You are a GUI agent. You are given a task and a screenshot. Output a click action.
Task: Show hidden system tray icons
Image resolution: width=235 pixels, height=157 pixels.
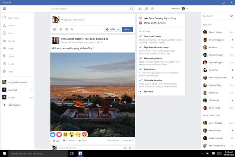click(202, 153)
